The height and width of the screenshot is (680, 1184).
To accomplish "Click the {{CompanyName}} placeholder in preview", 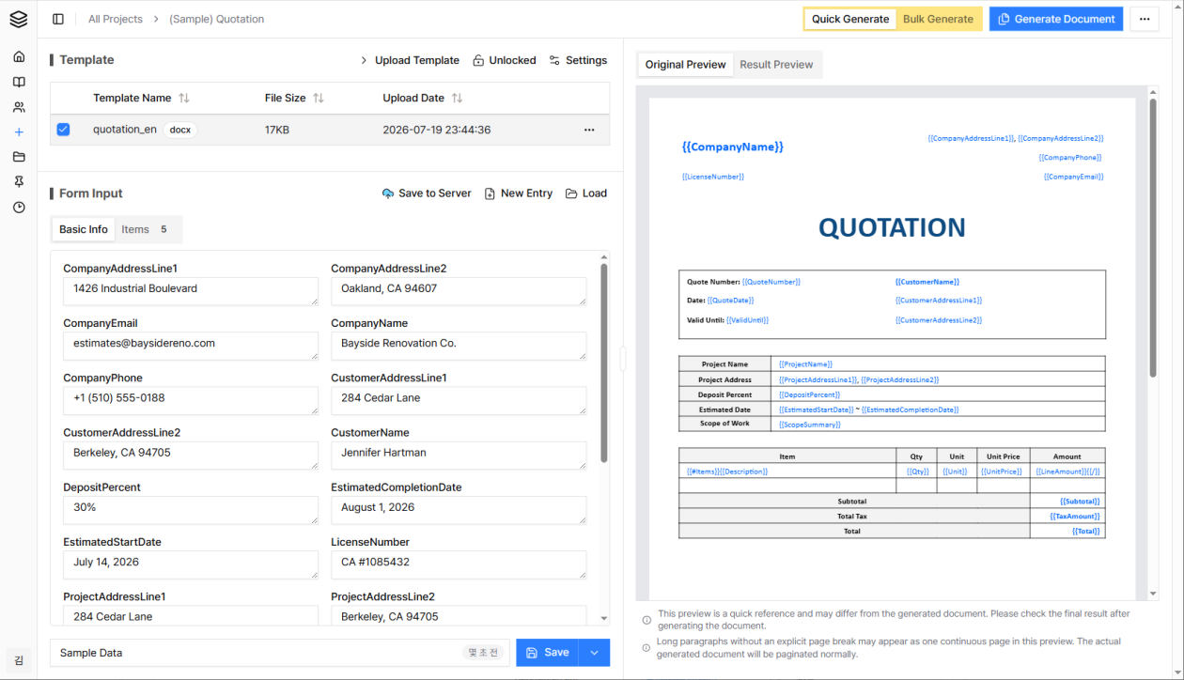I will (733, 147).
